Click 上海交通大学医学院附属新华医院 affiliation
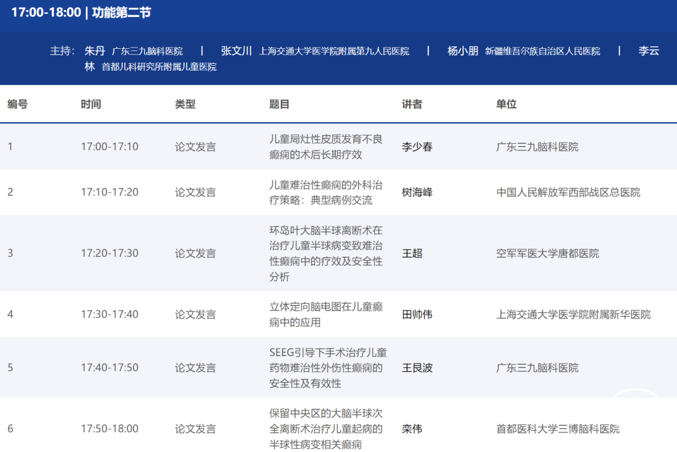677x452 pixels. tap(573, 314)
